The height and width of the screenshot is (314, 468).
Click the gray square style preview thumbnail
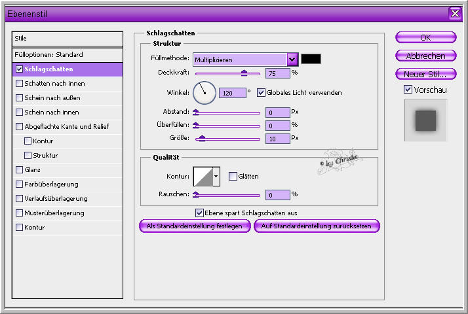tap(425, 120)
